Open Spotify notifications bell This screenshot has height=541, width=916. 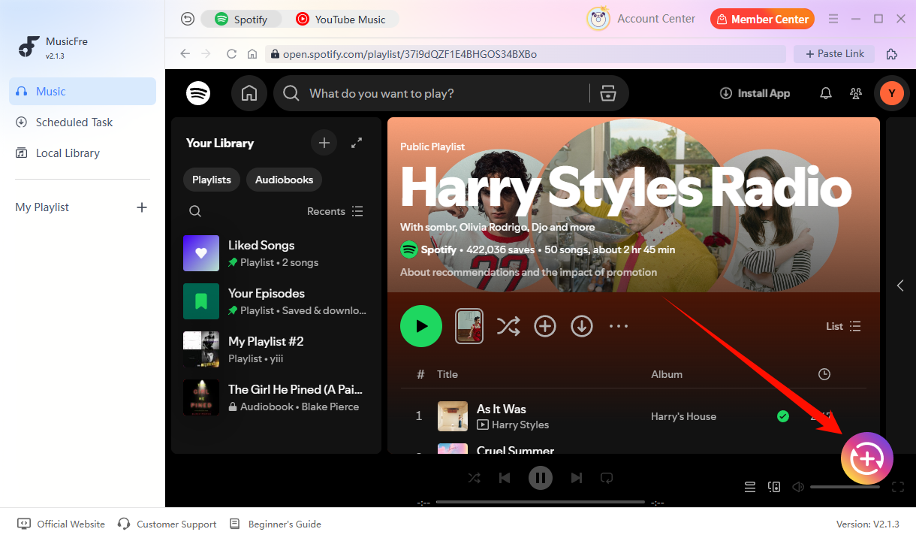pos(826,93)
